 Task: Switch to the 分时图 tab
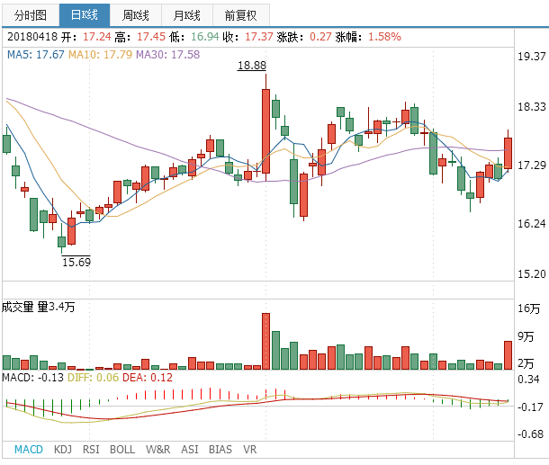[31, 15]
